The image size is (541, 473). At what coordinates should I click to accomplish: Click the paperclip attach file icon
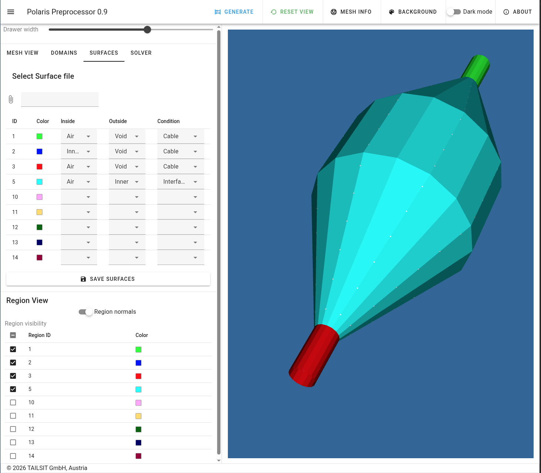(11, 99)
